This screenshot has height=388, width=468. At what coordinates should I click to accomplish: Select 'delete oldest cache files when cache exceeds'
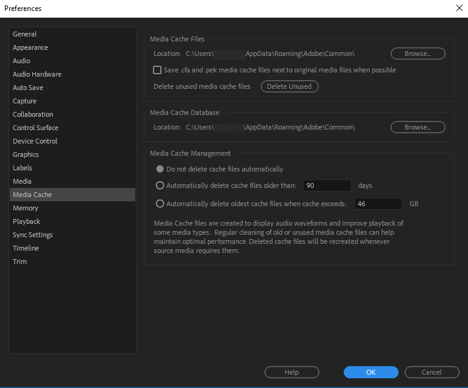coord(160,204)
